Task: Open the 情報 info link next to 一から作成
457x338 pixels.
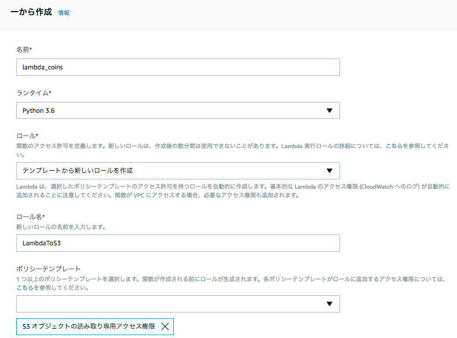Action: [x=64, y=13]
